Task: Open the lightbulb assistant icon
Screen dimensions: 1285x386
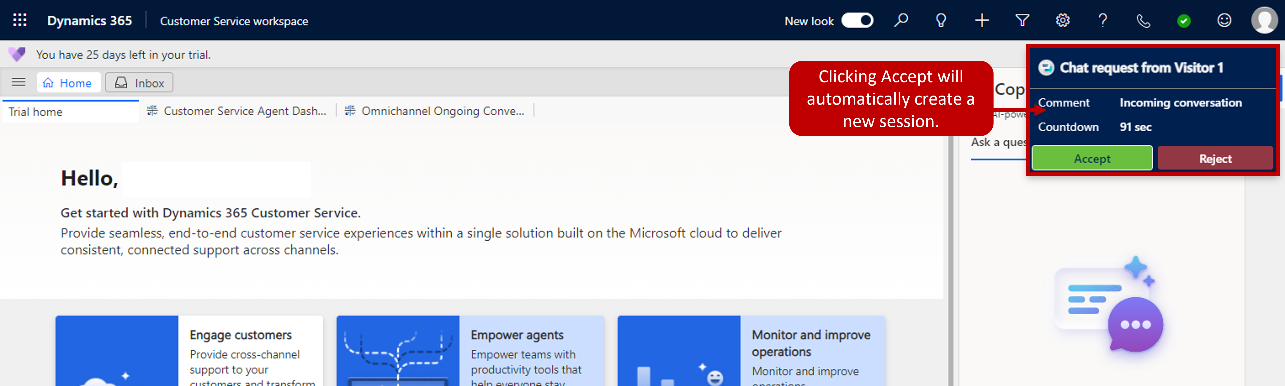Action: click(x=941, y=20)
